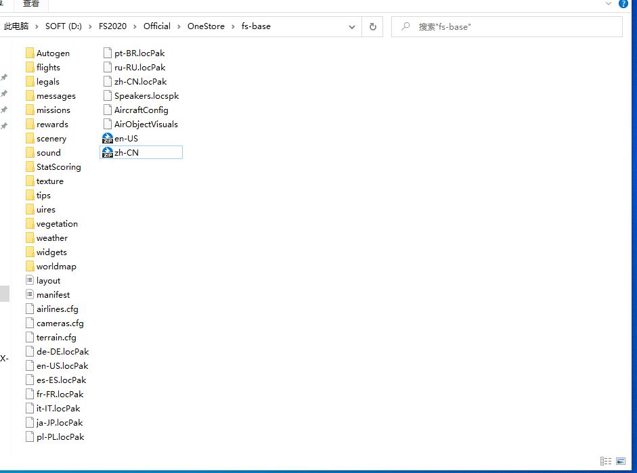
Task: Expand the chevron after SOFT (D:)
Action: tap(90, 27)
